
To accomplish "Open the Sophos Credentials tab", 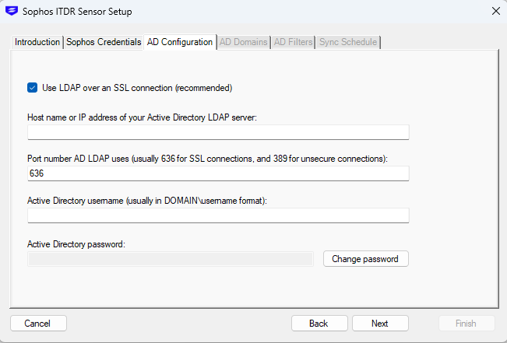I will [104, 42].
